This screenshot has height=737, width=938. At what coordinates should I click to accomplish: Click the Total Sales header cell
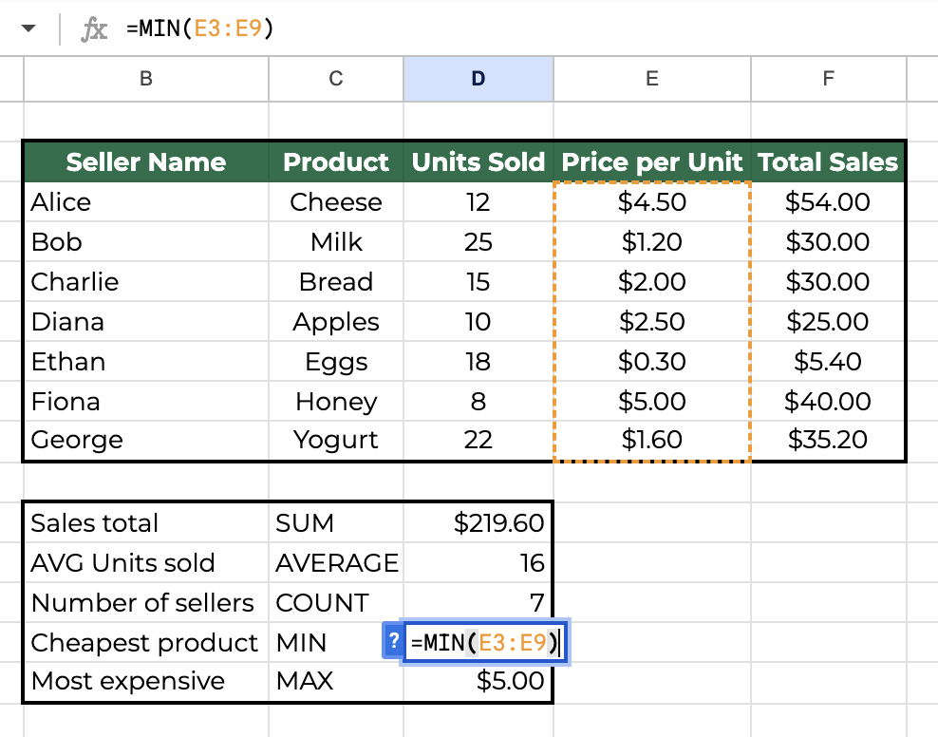pyautogui.click(x=828, y=162)
